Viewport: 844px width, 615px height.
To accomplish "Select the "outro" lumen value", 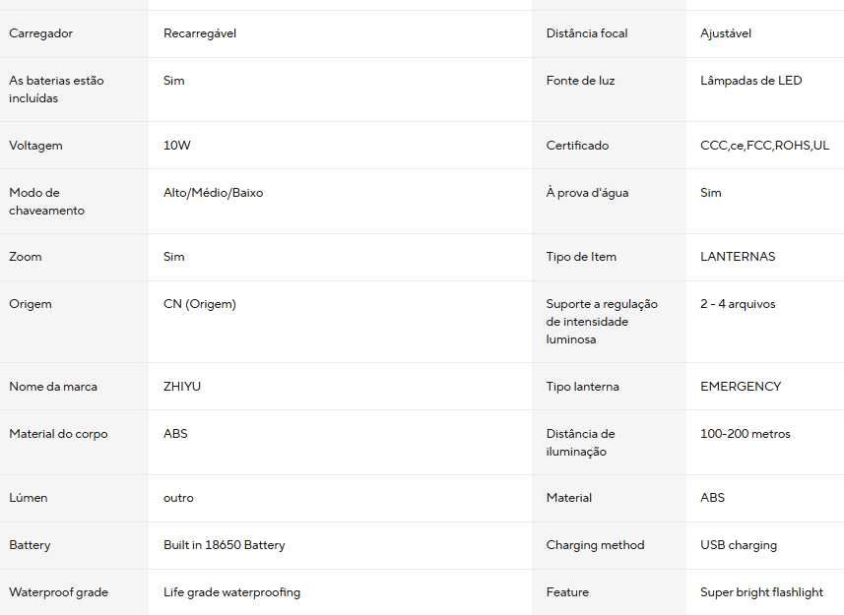I will [x=178, y=498].
